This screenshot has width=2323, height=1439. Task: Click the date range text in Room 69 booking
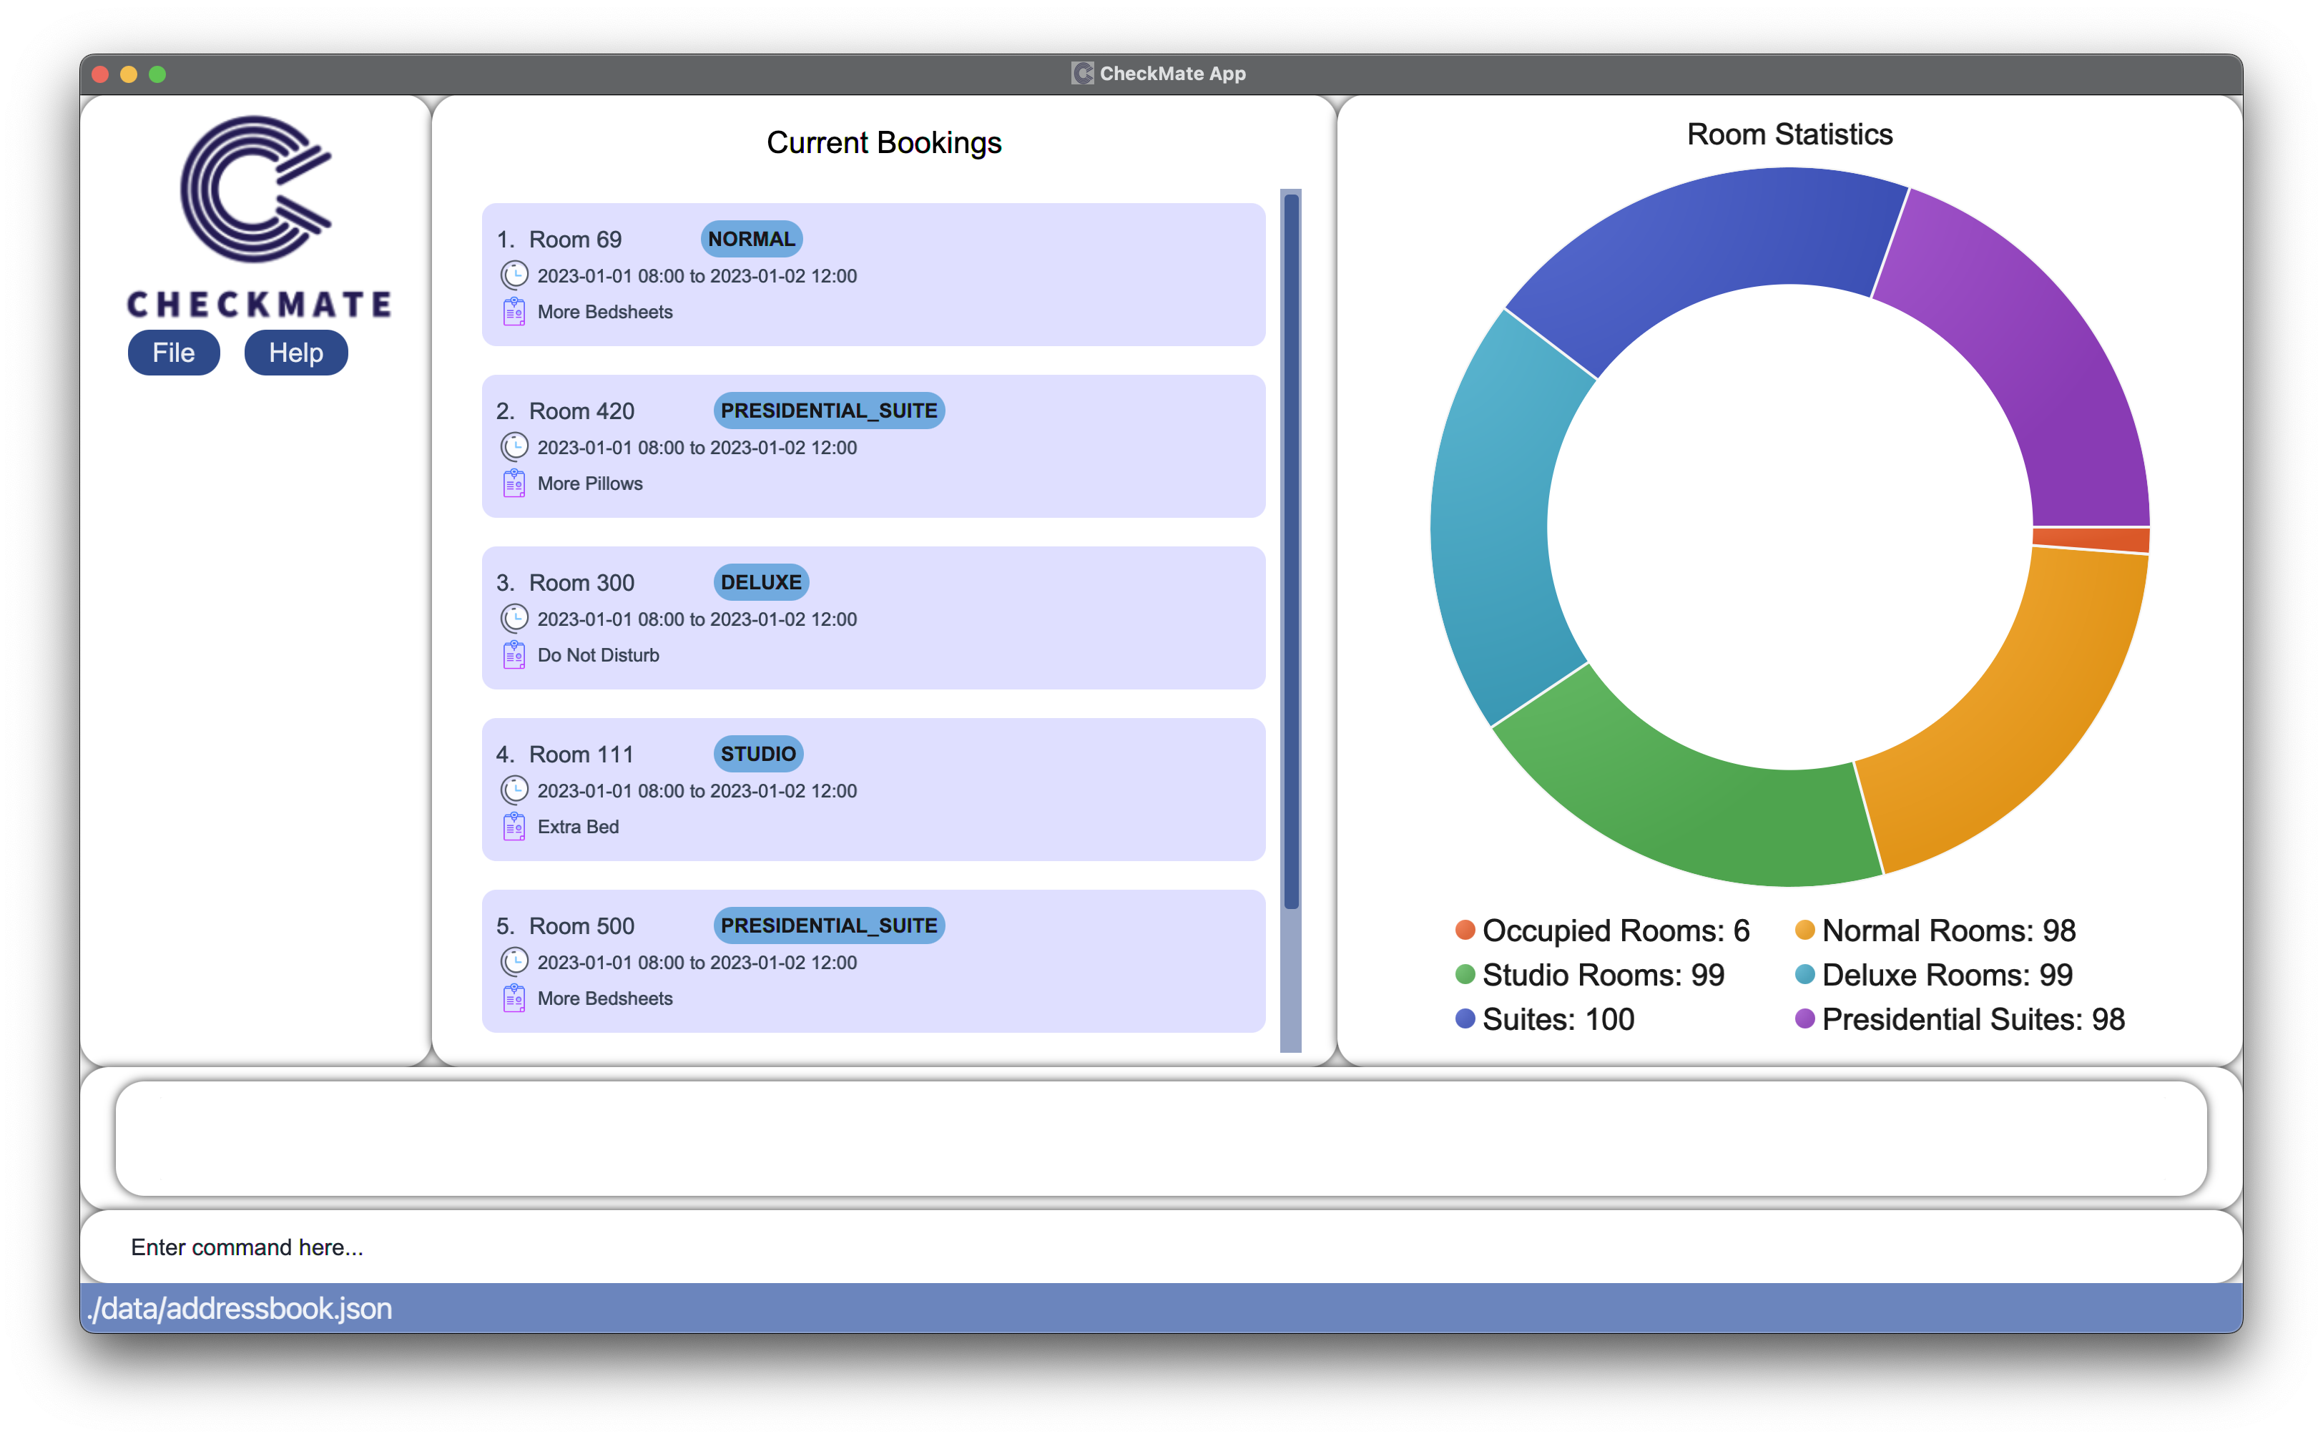coord(697,276)
